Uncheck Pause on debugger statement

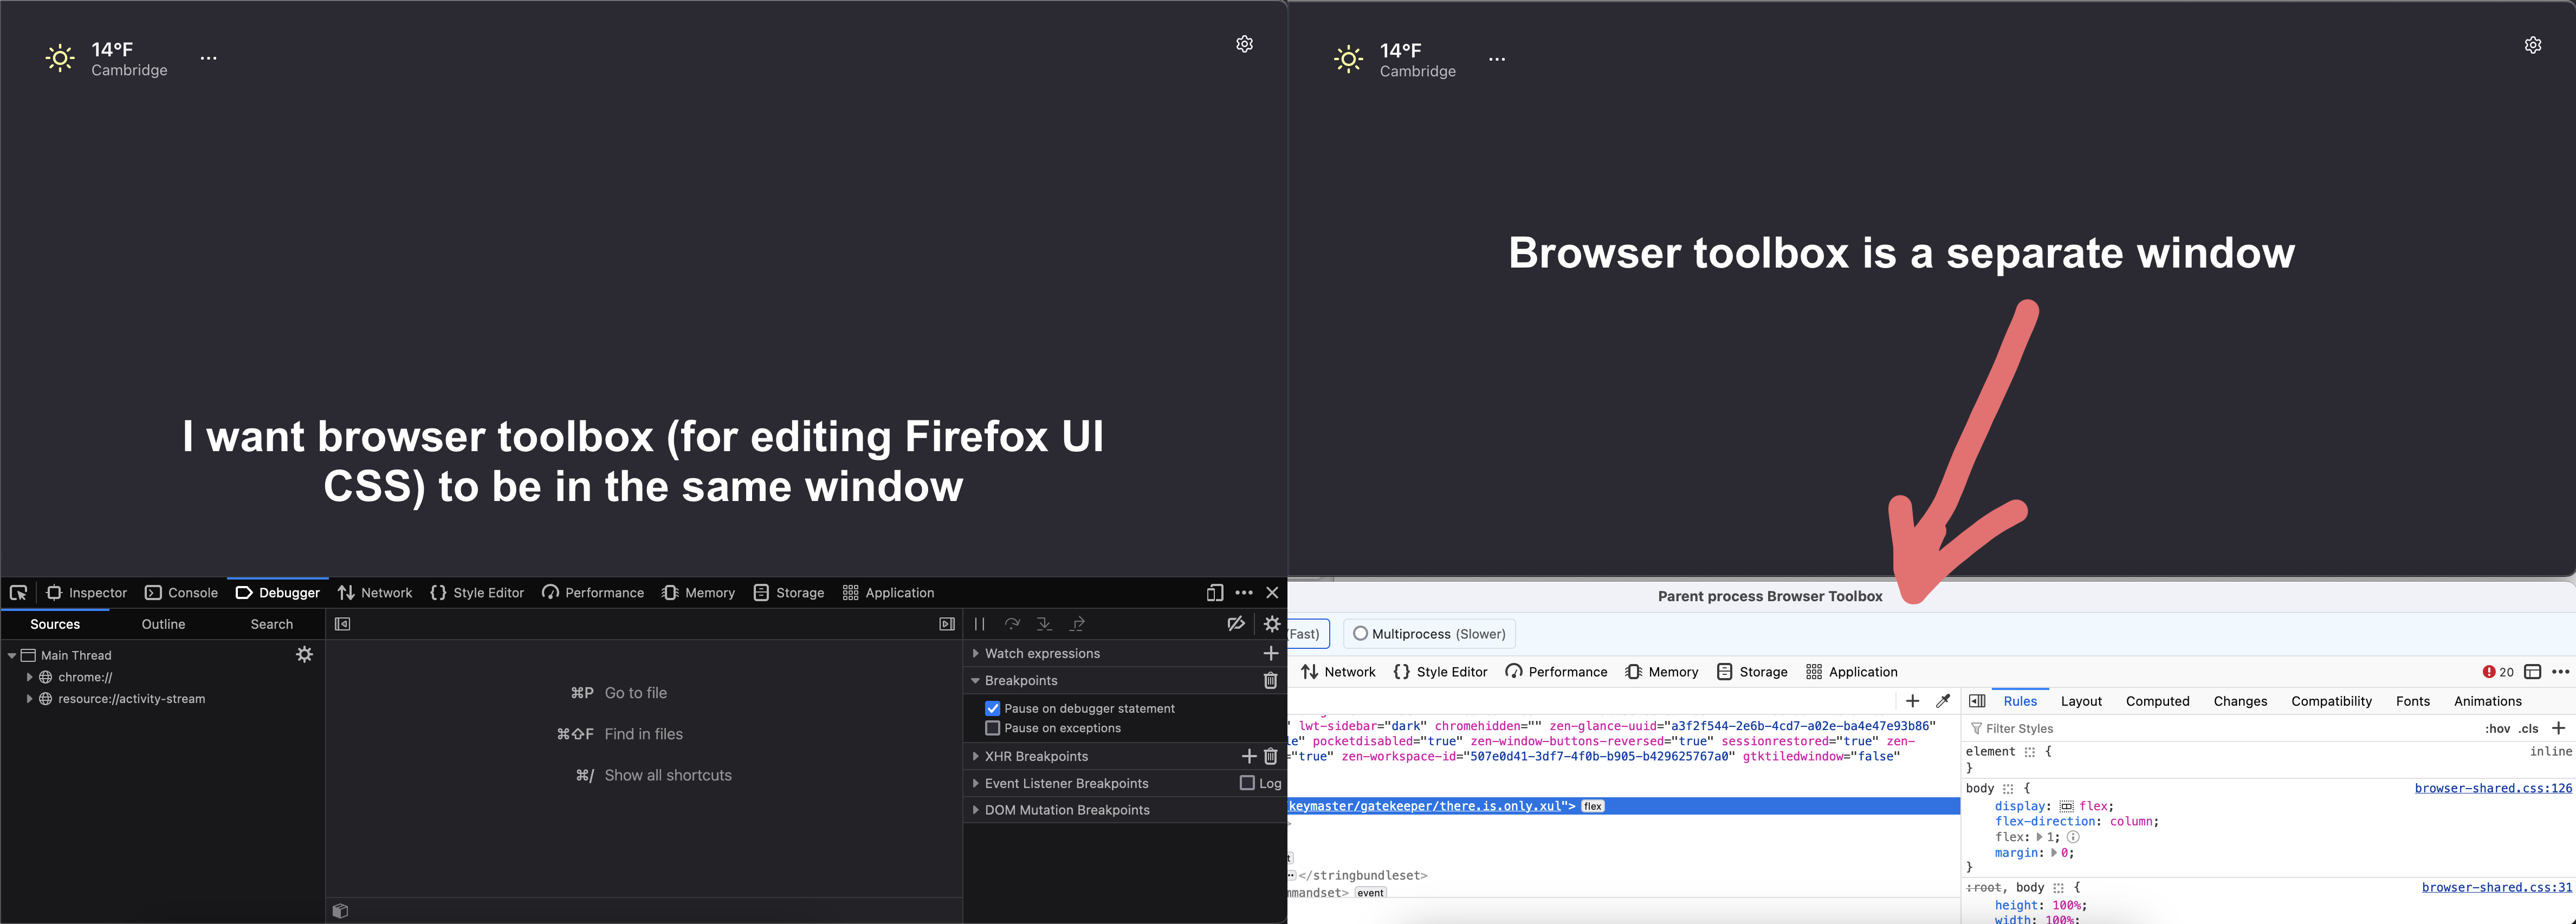(992, 708)
